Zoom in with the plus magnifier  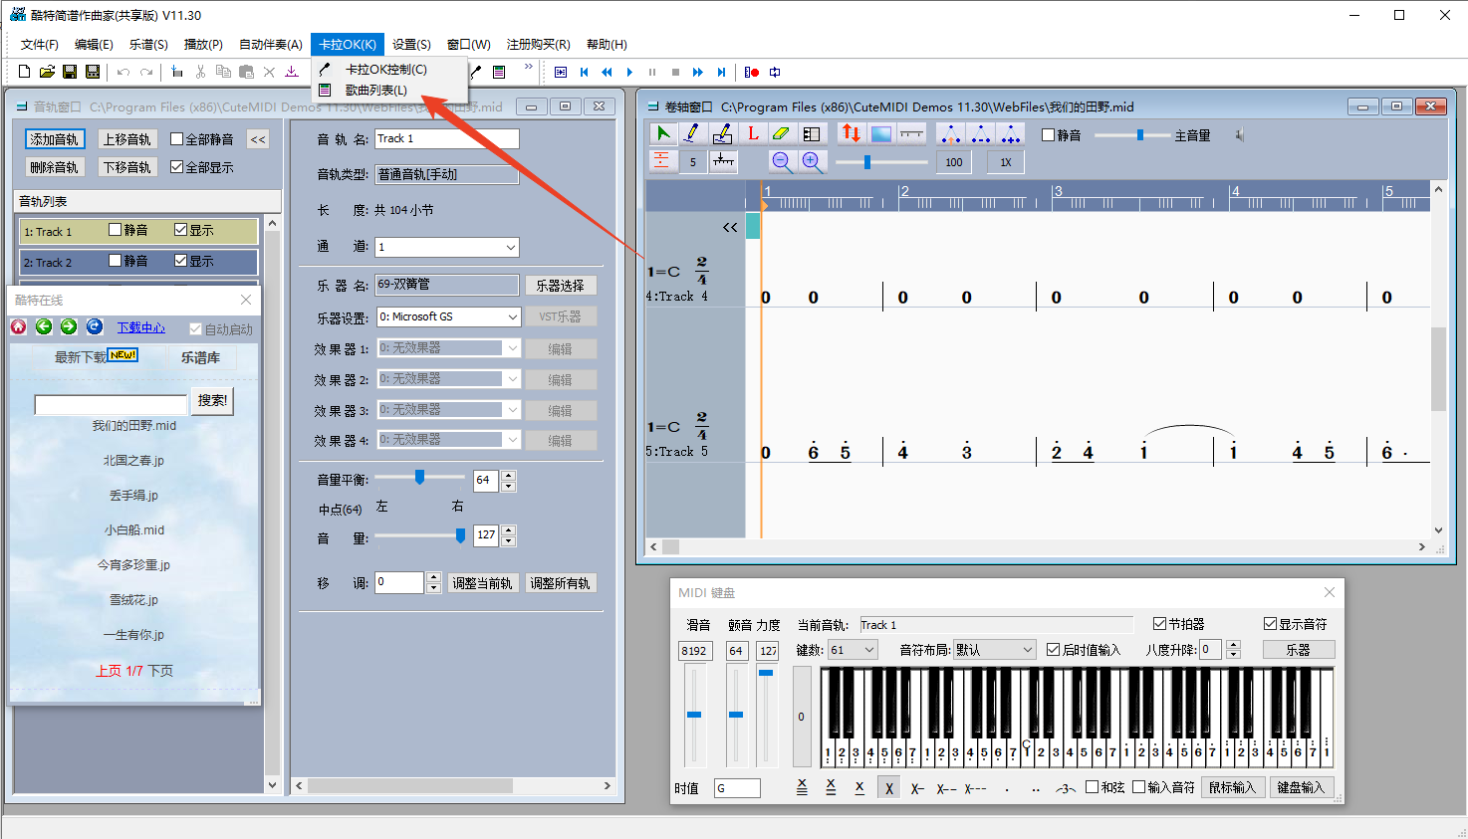click(x=813, y=161)
